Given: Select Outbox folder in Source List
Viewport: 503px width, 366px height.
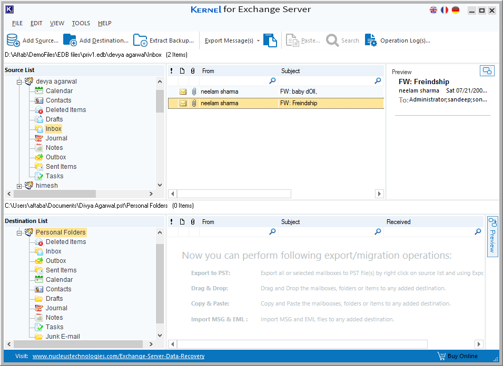Looking at the screenshot, I should [x=56, y=157].
